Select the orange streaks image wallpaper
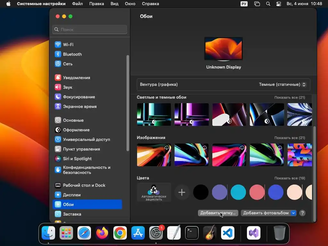The height and width of the screenshot is (246, 328). coord(154,155)
